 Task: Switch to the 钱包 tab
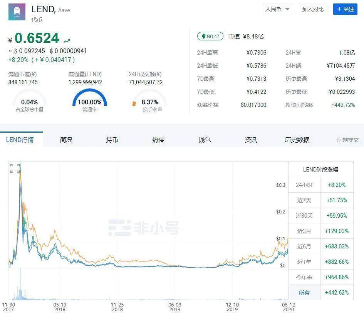tap(205, 140)
